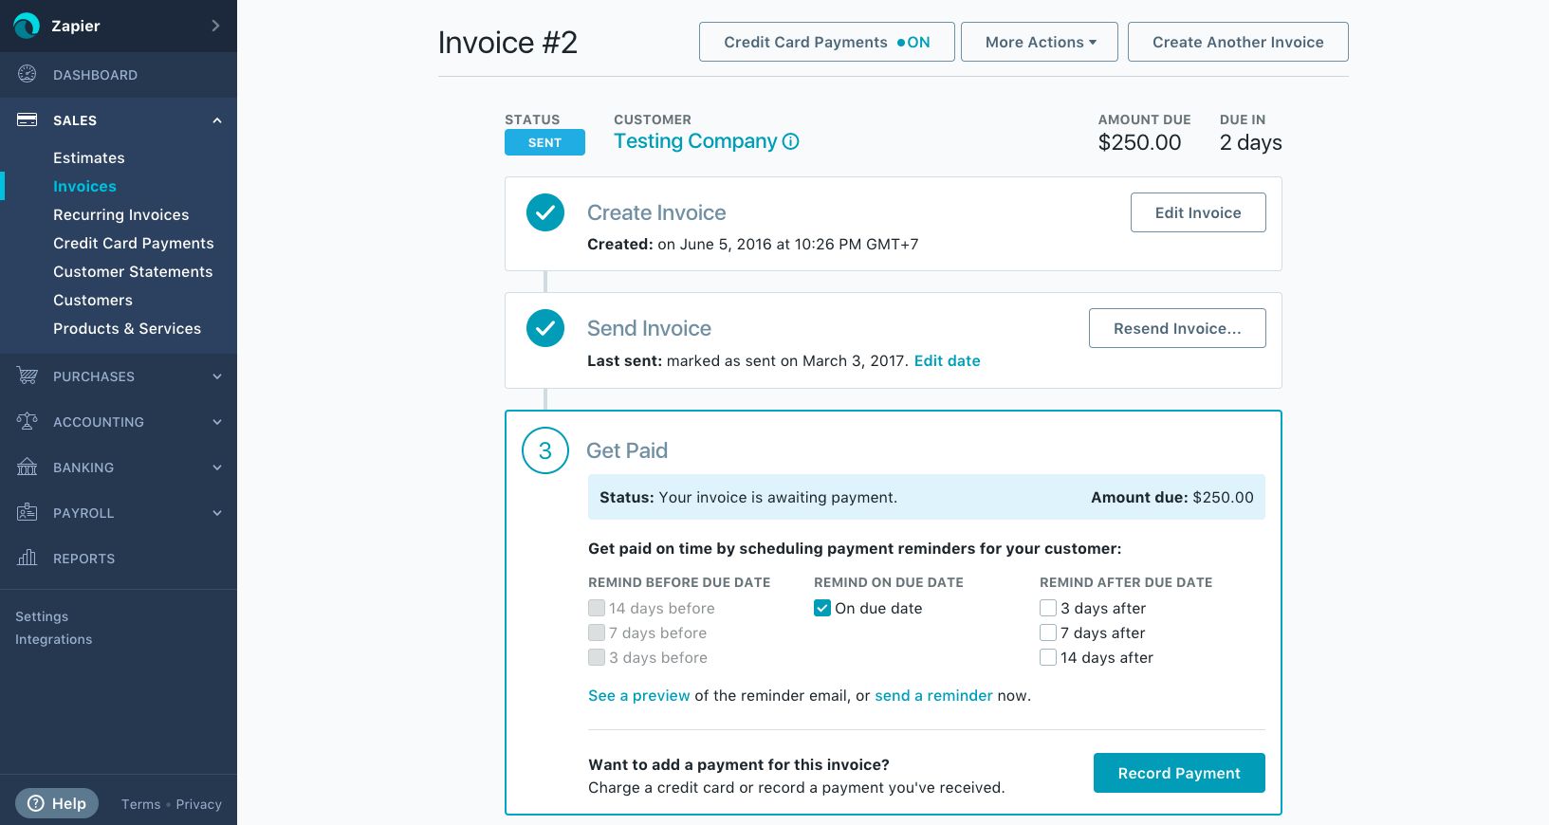Enable the 3 days after reminder
Viewport: 1549px width, 825px height.
(x=1048, y=608)
